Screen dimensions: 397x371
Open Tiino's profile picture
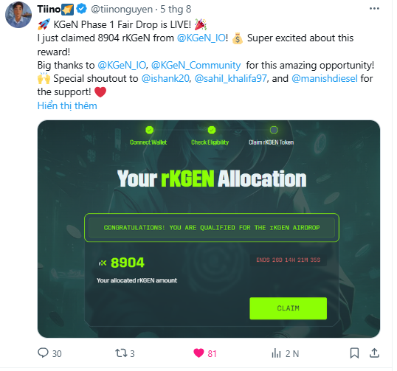18,15
